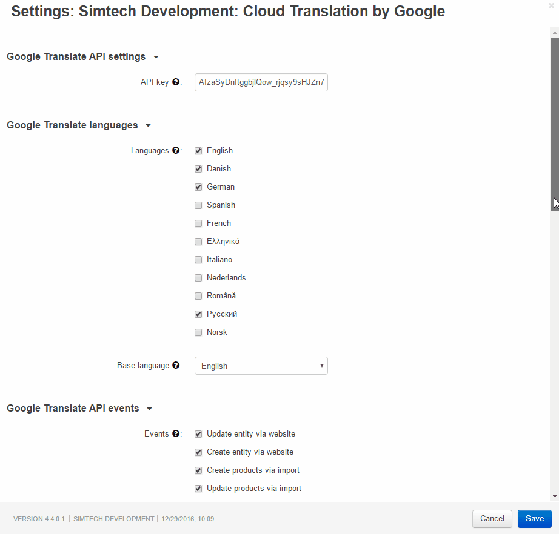Screen dimensions: 559x534
Task: Click the Events help question mark icon
Action: 176,433
